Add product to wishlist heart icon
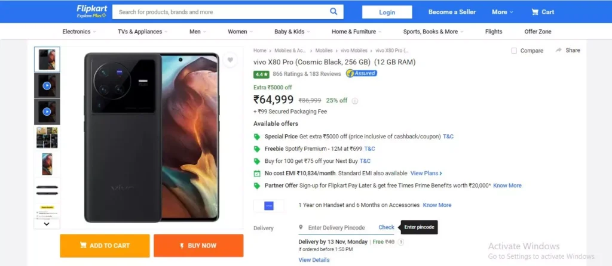This screenshot has height=266, width=612. pos(230,60)
